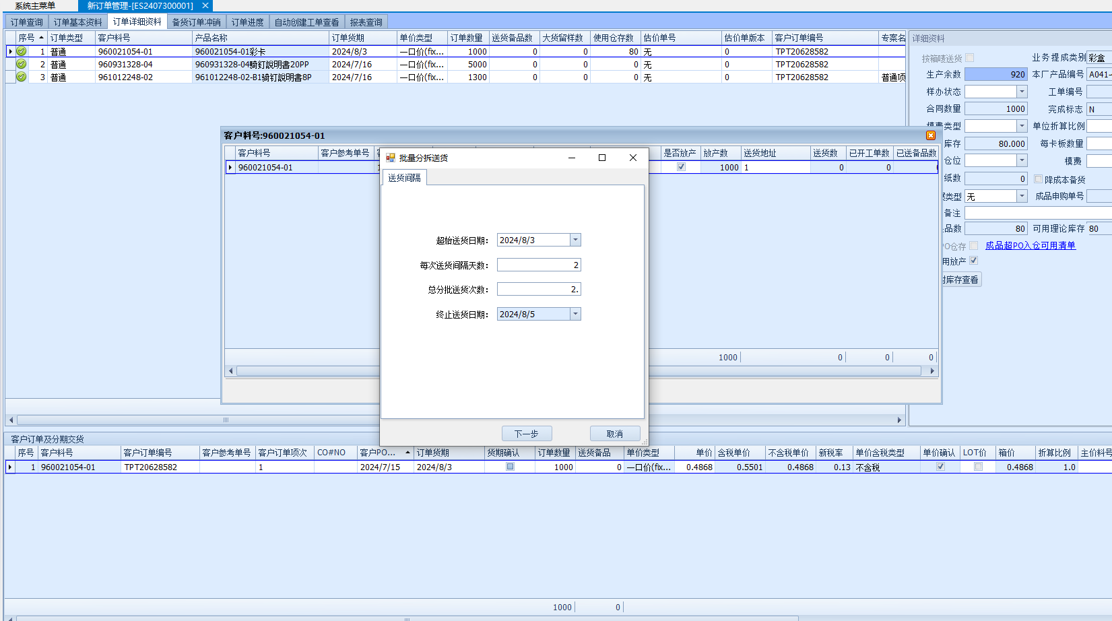Click the 生产余数 field showing 920

(x=996, y=74)
